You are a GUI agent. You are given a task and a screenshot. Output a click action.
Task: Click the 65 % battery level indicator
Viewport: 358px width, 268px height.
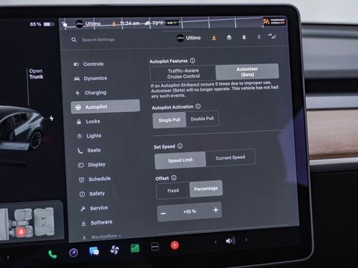pos(42,24)
